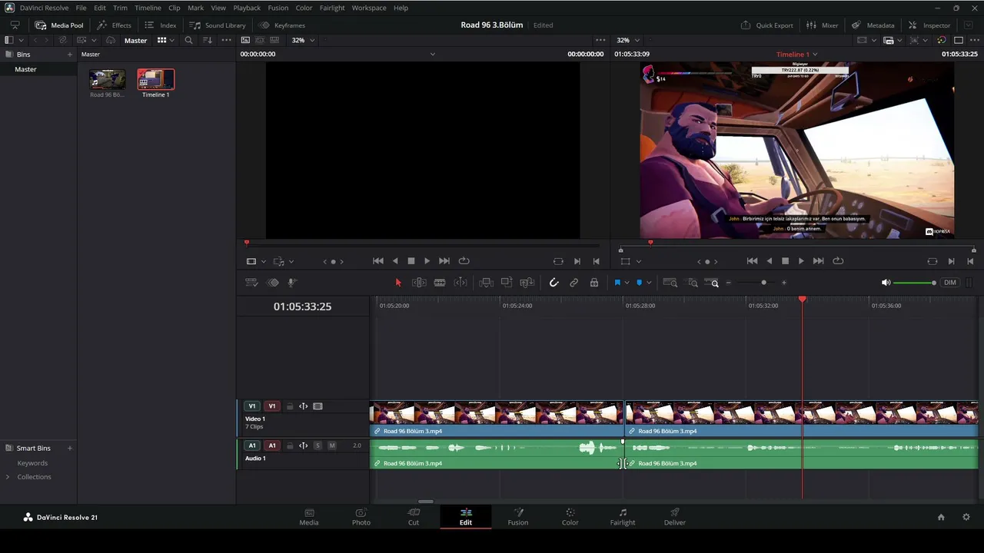Viewport: 984px width, 553px height.
Task: Open the Fusion menu
Action: tap(278, 8)
